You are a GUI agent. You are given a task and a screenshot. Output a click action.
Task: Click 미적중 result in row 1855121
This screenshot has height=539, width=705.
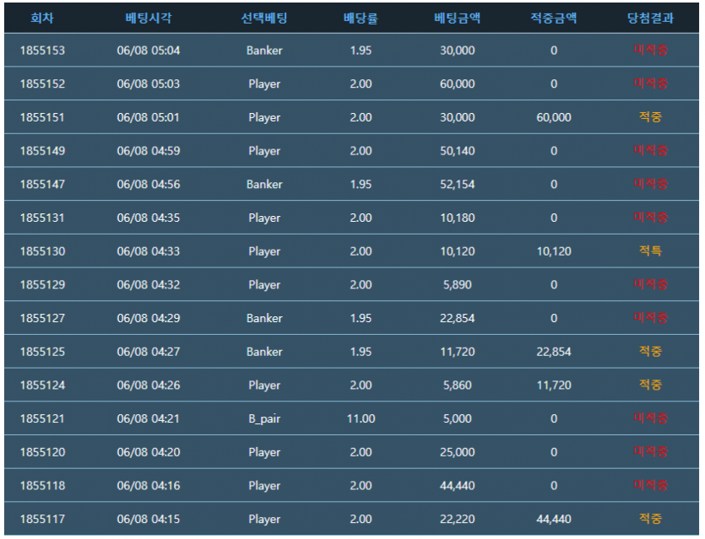[x=650, y=418]
